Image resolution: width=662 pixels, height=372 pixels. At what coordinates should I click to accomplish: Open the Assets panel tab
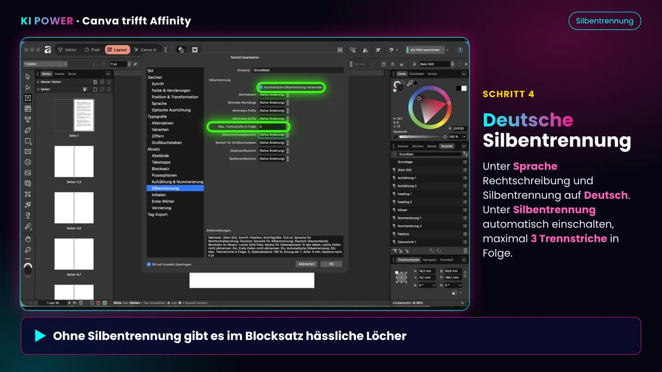(59, 73)
